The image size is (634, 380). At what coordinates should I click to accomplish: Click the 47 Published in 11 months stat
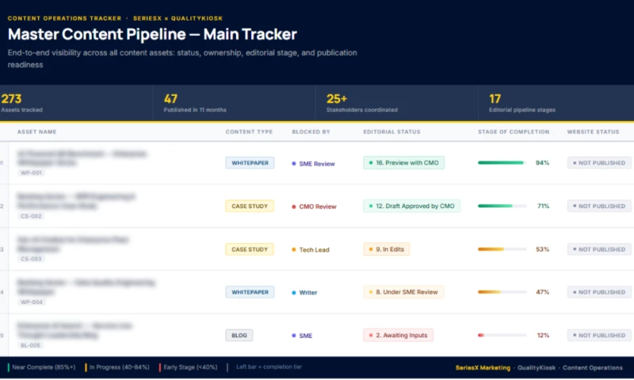coord(195,103)
